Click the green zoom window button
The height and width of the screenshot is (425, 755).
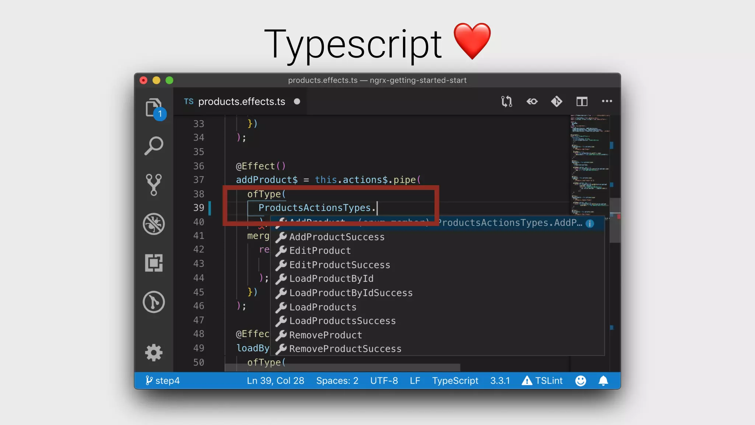[x=169, y=80]
